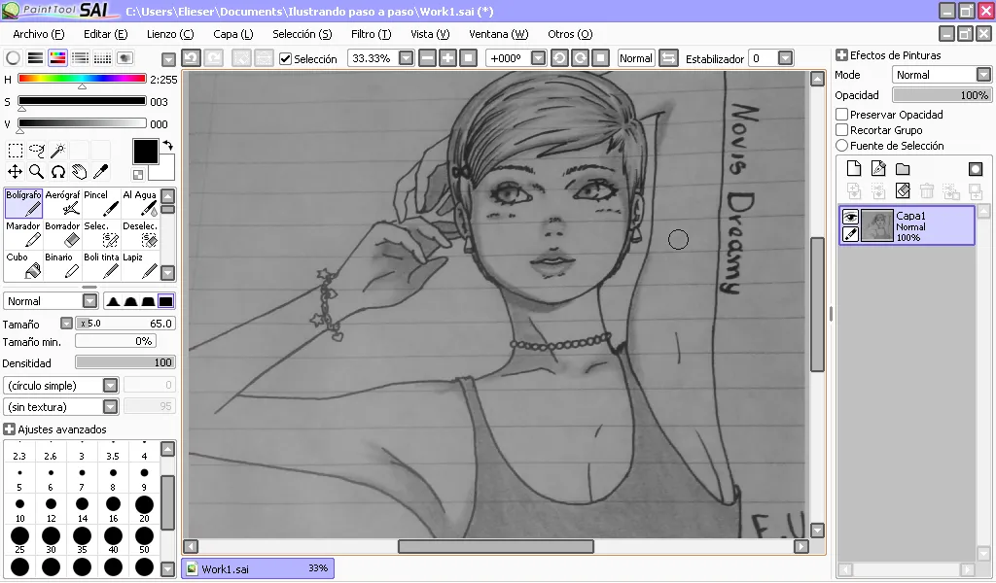Zoom in with the plus button
This screenshot has width=996, height=583.
[x=447, y=58]
